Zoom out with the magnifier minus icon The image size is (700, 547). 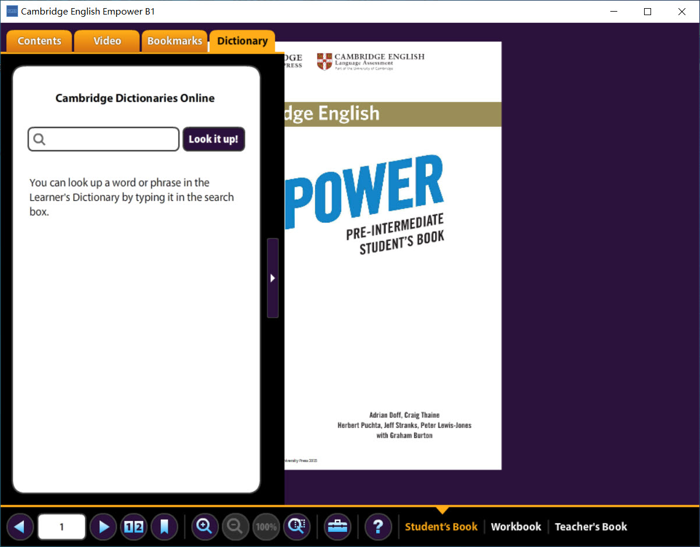click(x=235, y=527)
